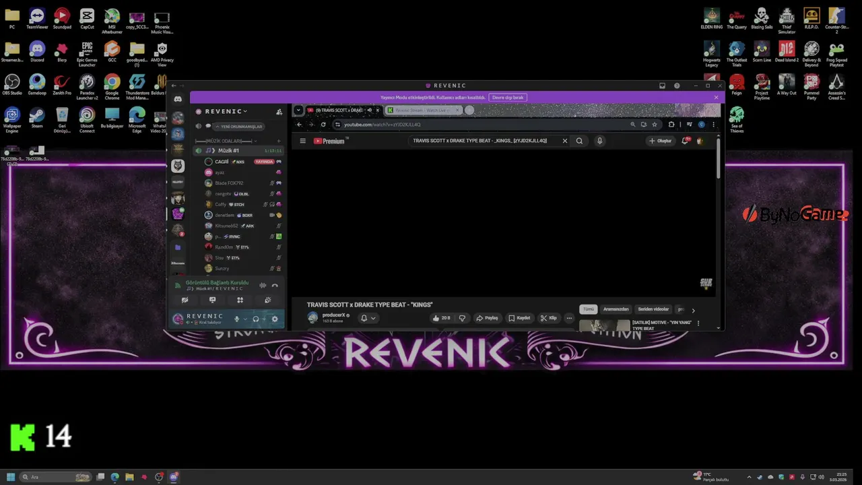The width and height of the screenshot is (862, 485).
Task: Mute the YouTube browser tab audio
Action: click(x=369, y=110)
